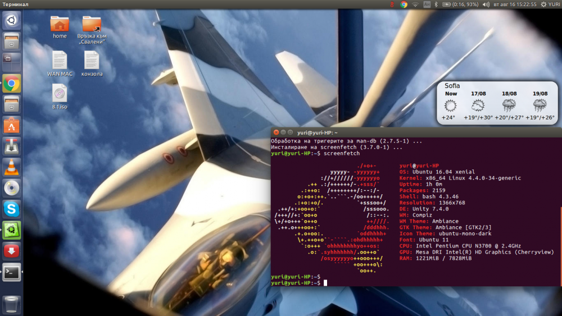The height and width of the screenshot is (316, 562).
Task: Click the Kernel: x86_64 Linux 4.4.0-34-generic line
Action: tap(460, 178)
